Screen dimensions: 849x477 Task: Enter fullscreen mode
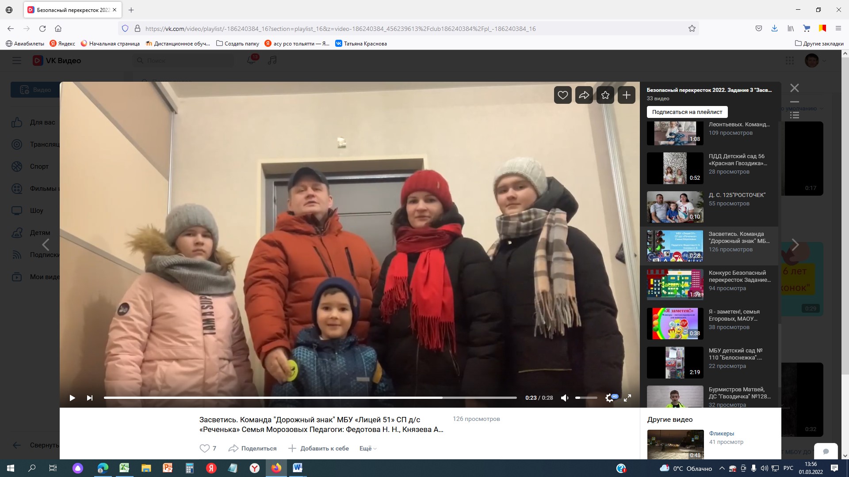[627, 398]
